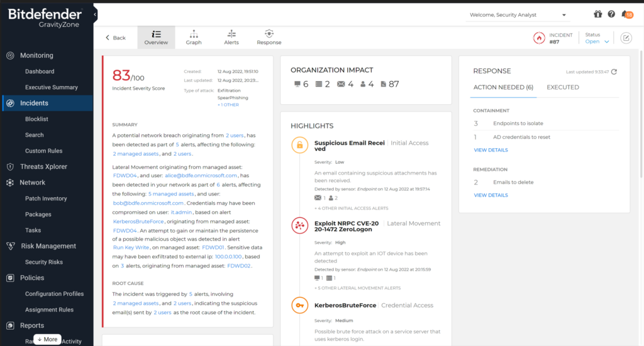This screenshot has height=346, width=644.
Task: Open the Run Key Write alert link
Action: [131, 247]
